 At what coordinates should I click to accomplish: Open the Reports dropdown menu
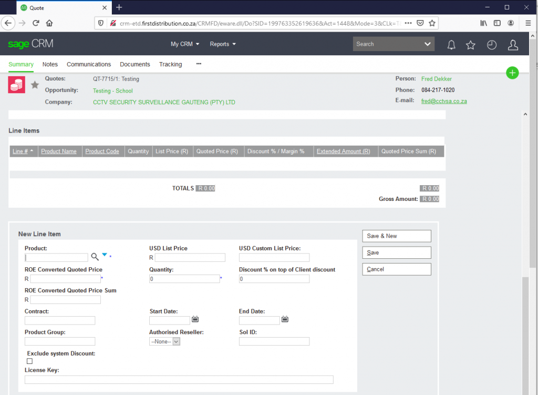223,44
